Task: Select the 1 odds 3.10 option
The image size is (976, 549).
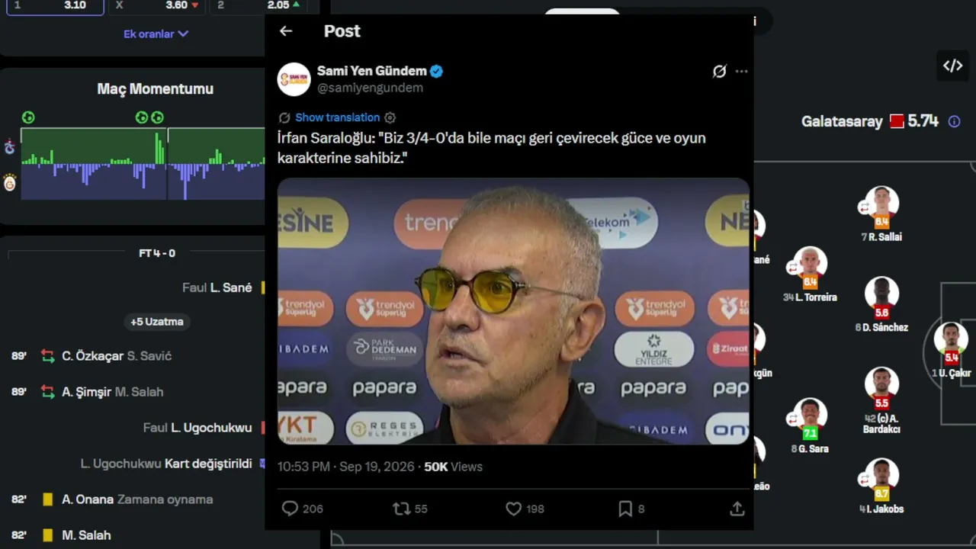Action: coord(55,6)
